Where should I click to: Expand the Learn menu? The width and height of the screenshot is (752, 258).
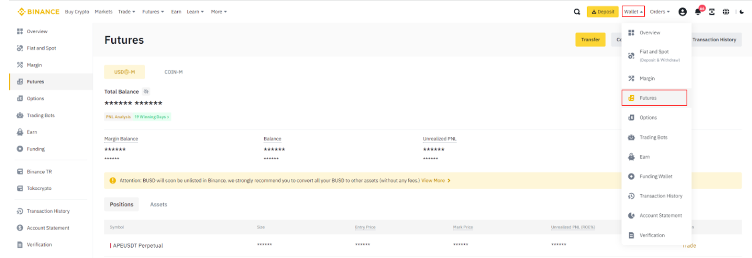click(x=195, y=12)
